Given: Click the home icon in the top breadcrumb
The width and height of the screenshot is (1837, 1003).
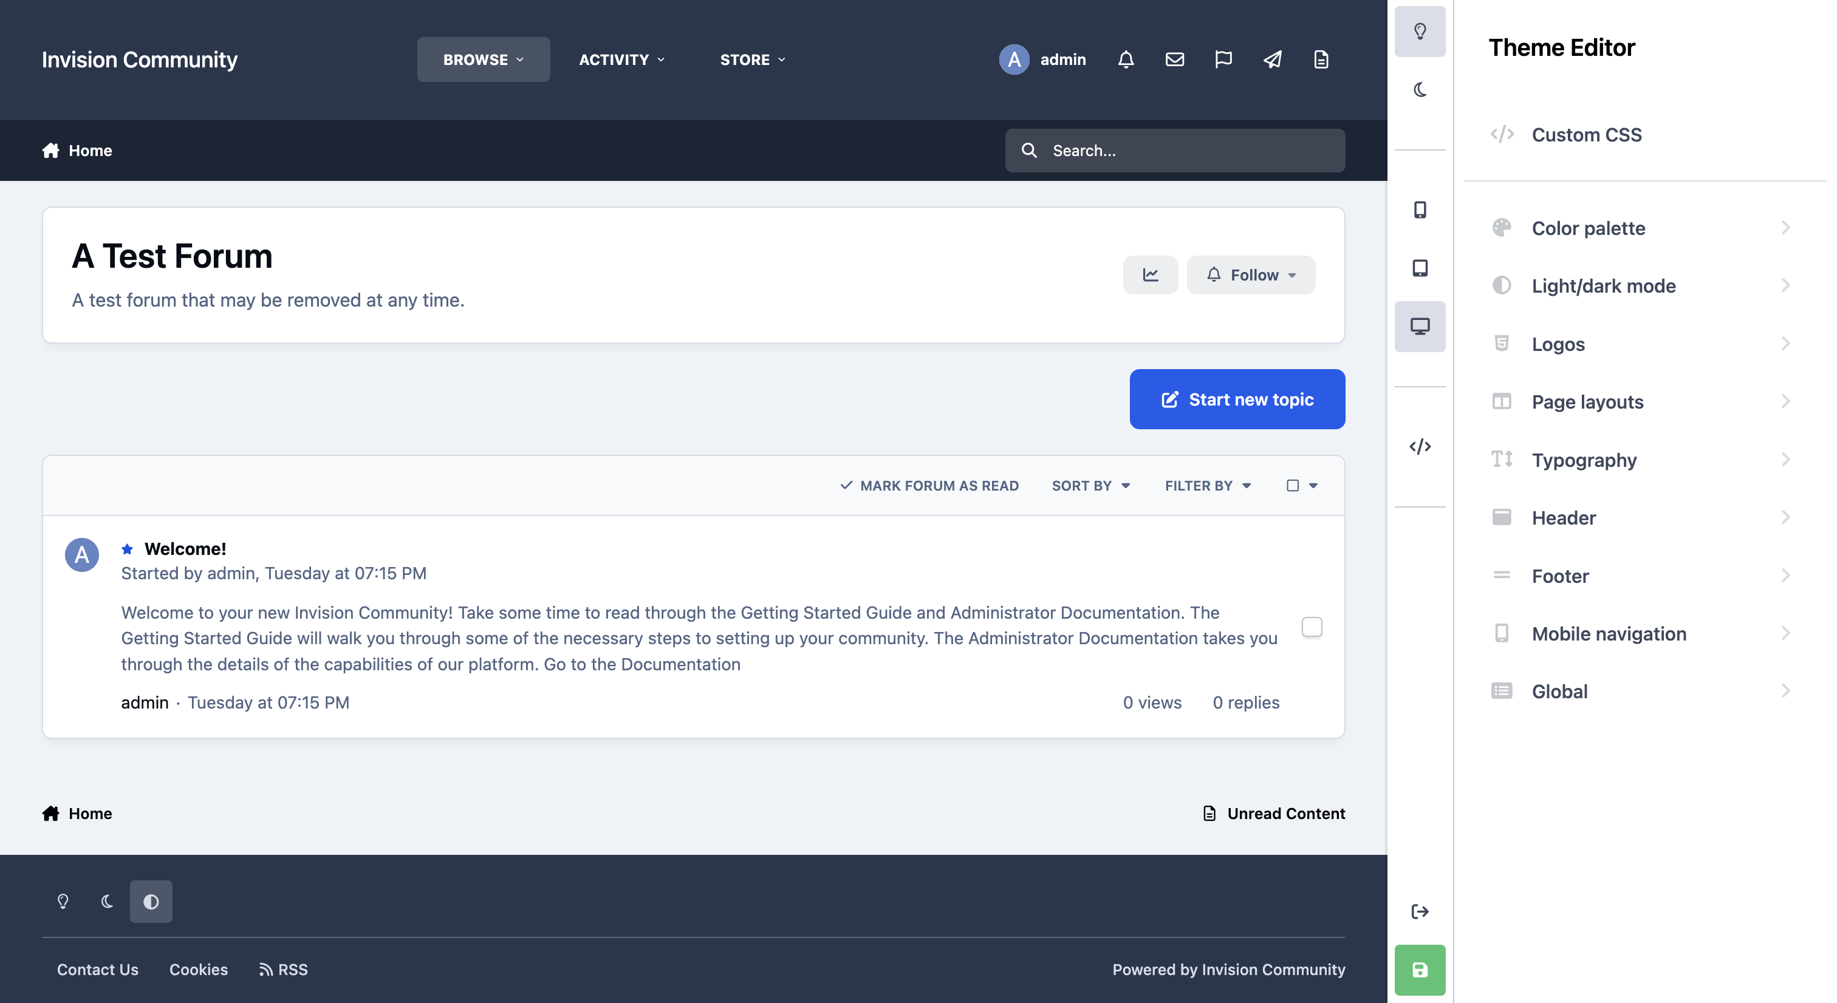Looking at the screenshot, I should (x=50, y=151).
